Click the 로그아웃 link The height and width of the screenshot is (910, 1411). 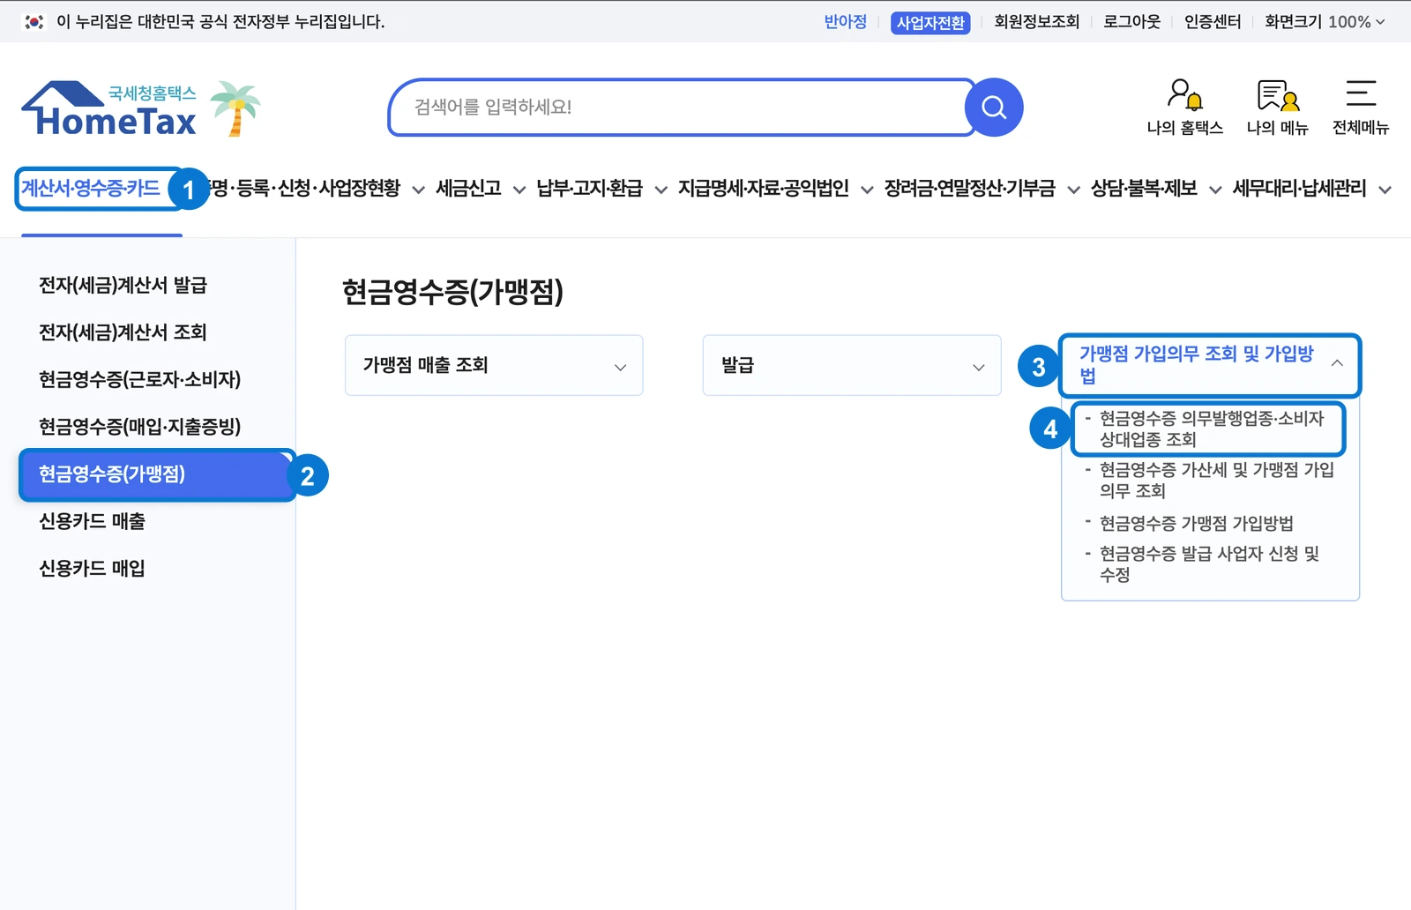(x=1131, y=22)
